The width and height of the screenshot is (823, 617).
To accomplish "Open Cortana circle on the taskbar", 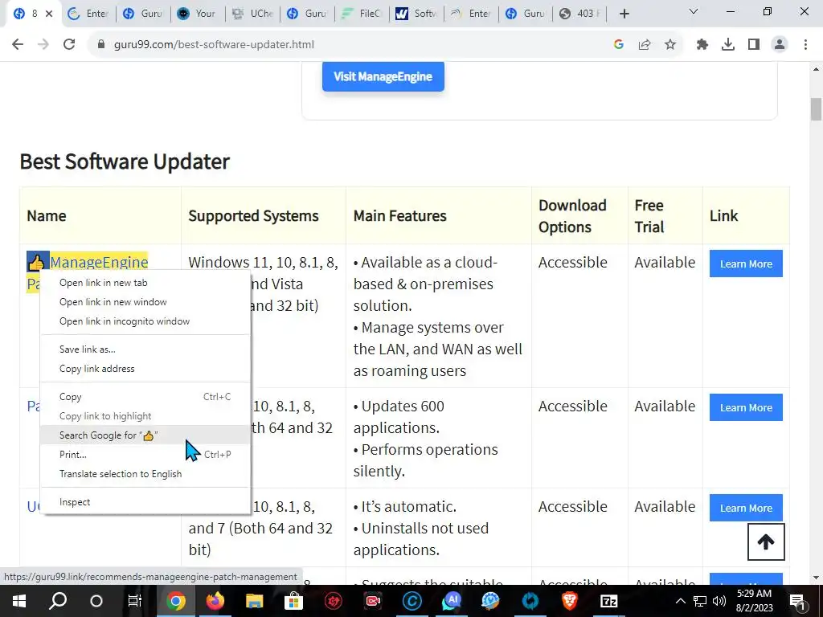I will (x=96, y=601).
